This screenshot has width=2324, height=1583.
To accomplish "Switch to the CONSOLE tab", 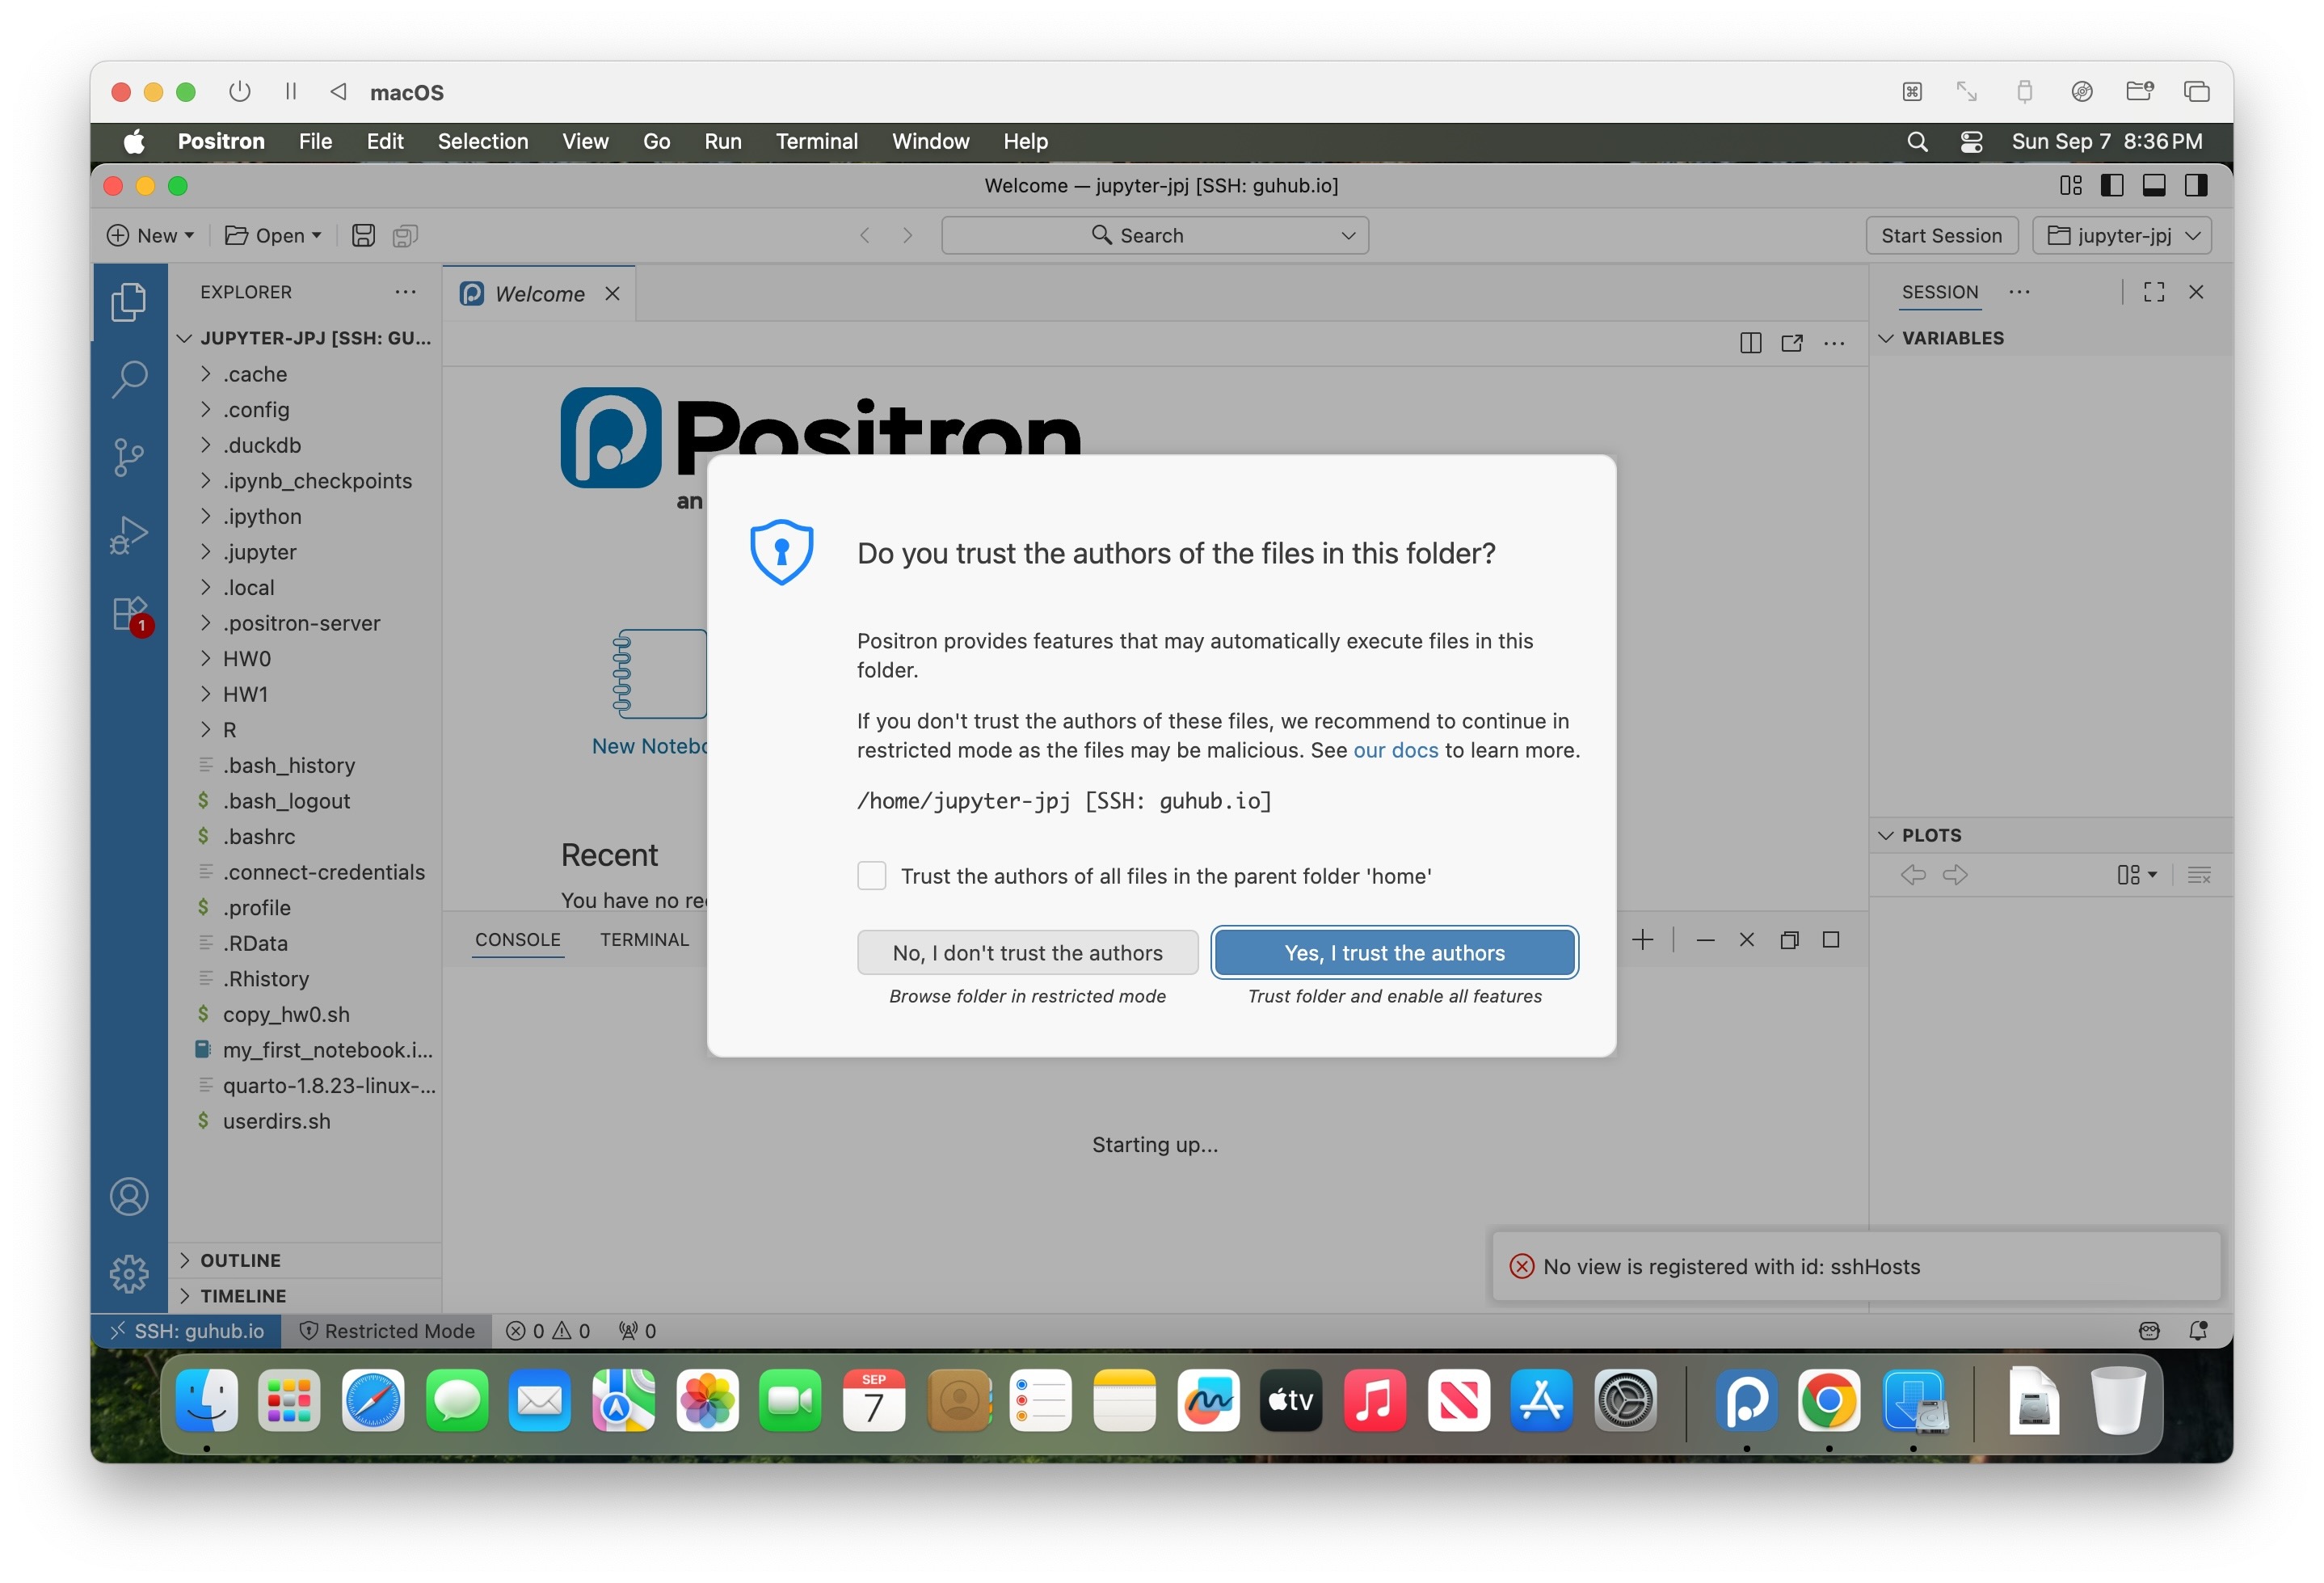I will 517,939.
